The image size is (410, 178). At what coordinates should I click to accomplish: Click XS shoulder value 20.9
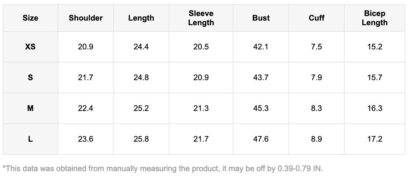pos(86,47)
